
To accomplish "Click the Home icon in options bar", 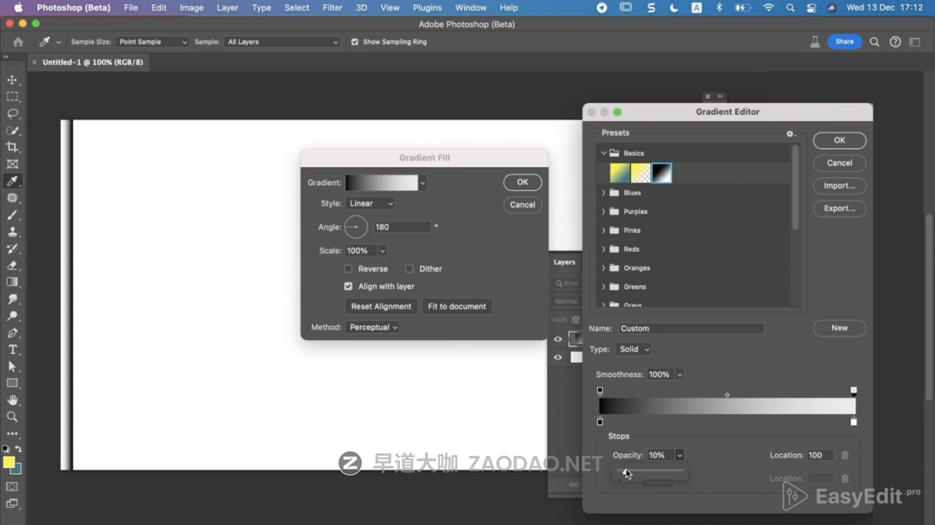I will (18, 42).
